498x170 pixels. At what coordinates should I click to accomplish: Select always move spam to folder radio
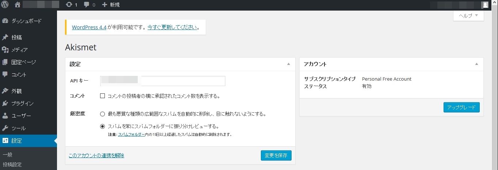(x=103, y=127)
